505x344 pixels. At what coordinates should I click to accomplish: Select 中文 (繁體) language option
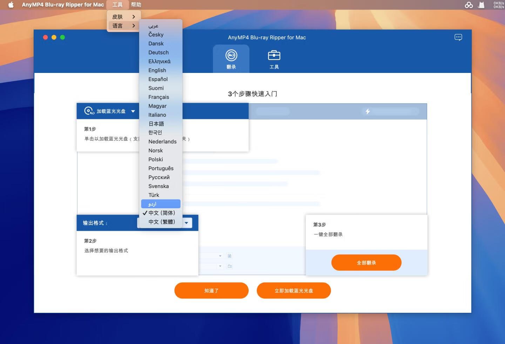(161, 222)
